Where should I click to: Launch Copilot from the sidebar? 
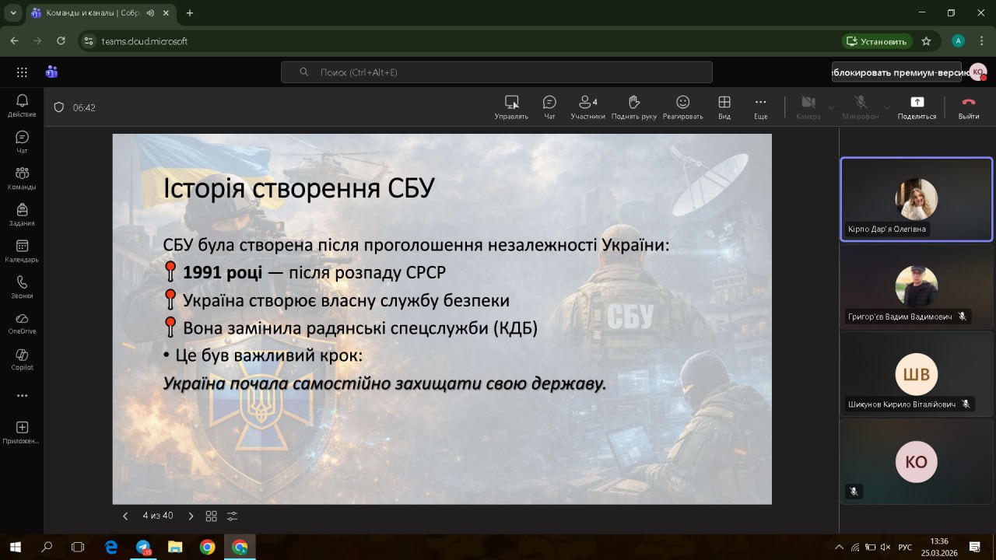tap(22, 359)
